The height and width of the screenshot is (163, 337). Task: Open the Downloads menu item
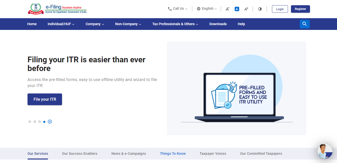(218, 24)
